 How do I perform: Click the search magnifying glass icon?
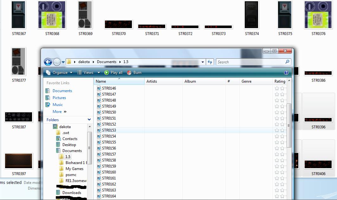[x=287, y=62]
